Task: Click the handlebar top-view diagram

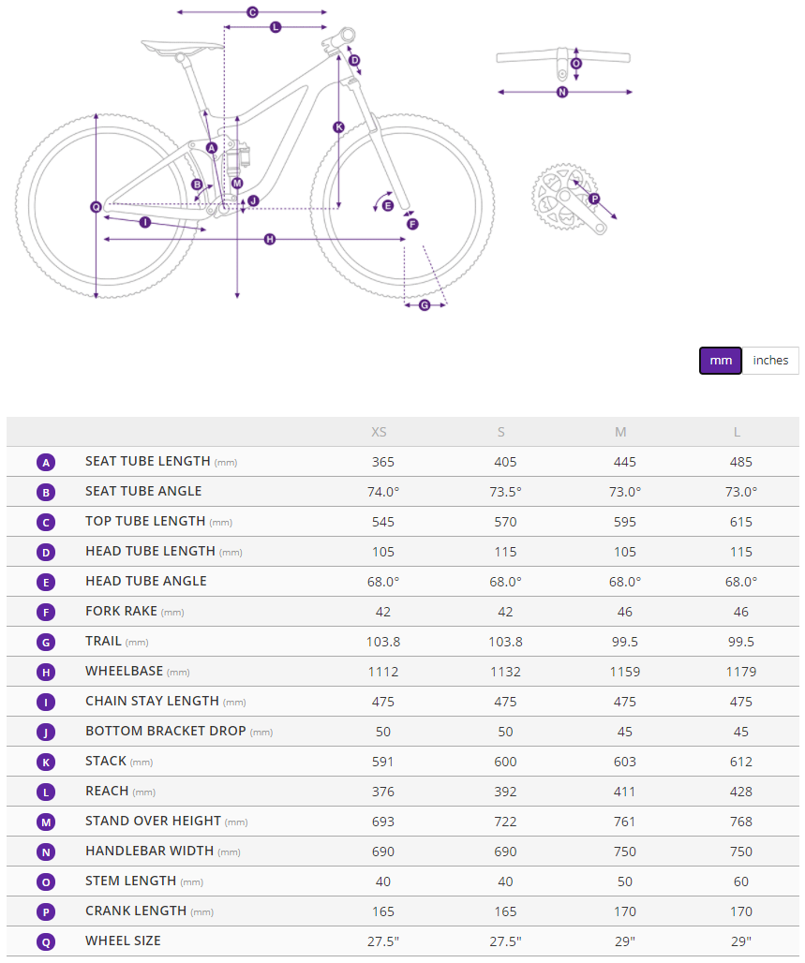Action: (x=562, y=58)
